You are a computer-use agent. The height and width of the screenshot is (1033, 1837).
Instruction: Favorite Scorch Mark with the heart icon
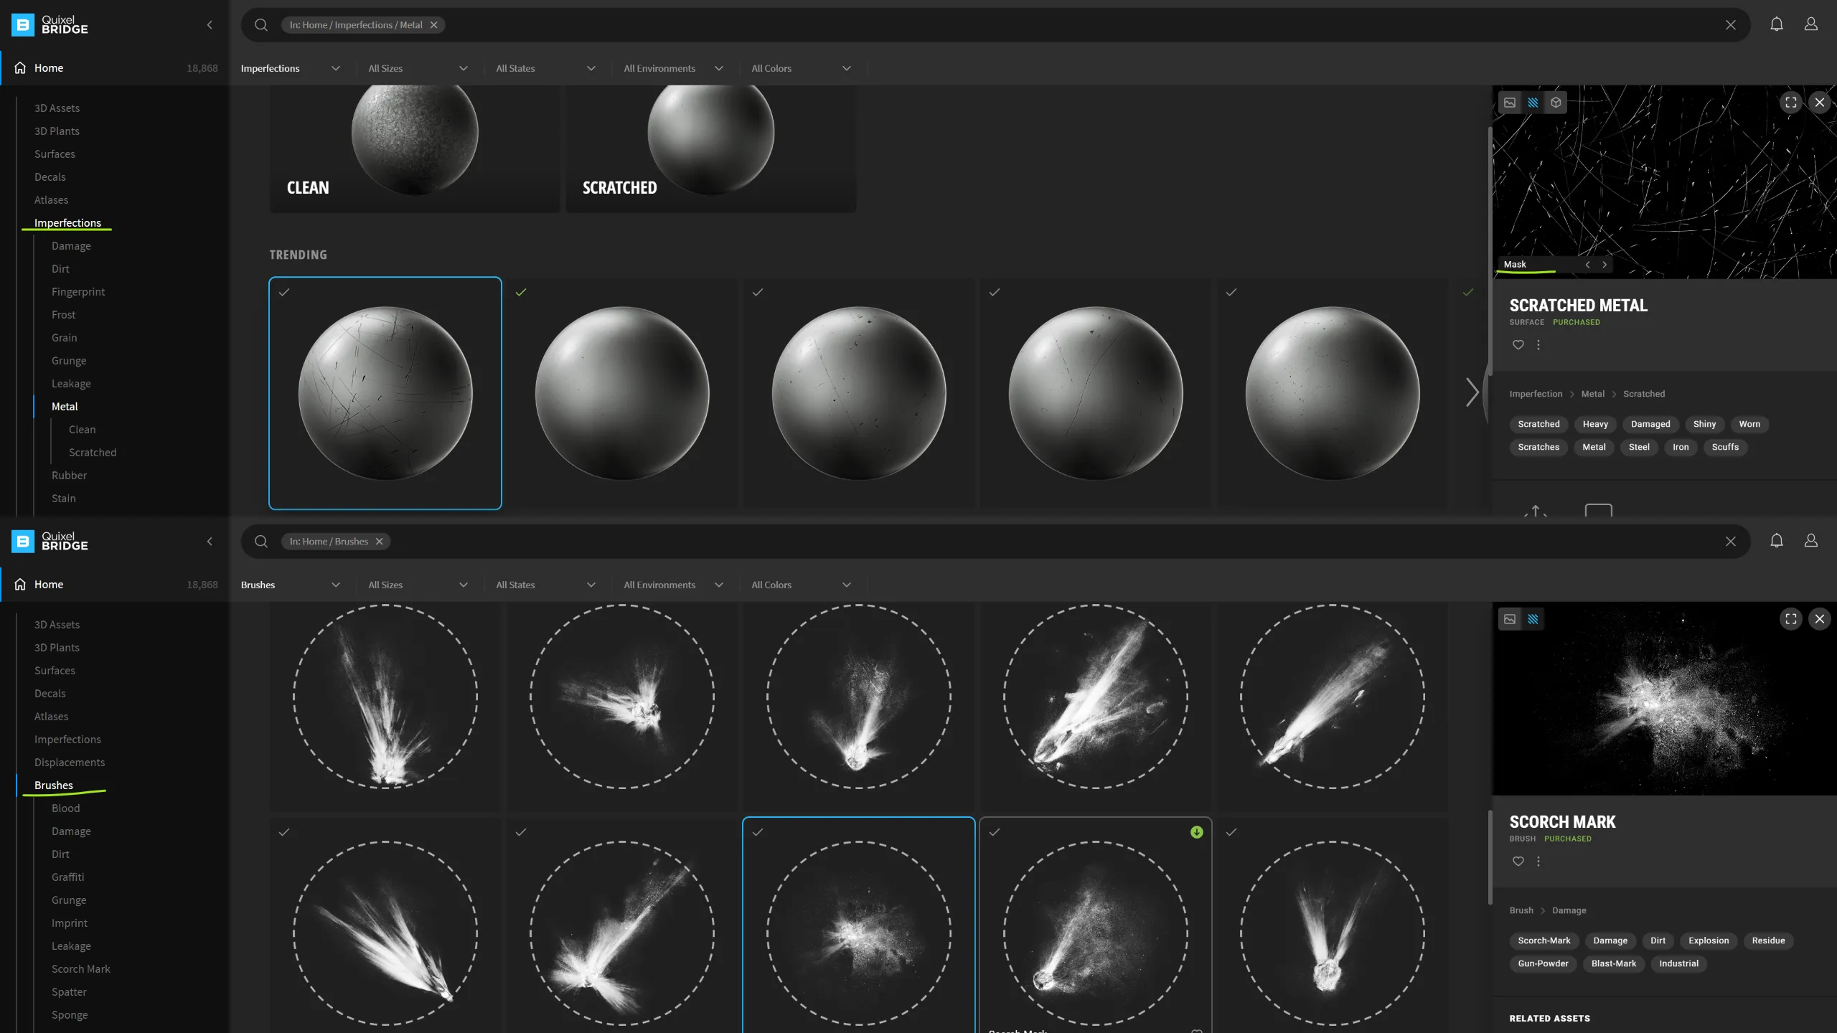pos(1518,862)
